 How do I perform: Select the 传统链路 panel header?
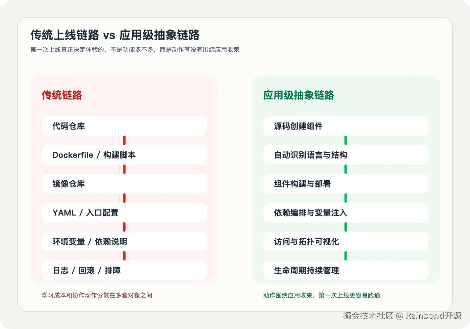62,96
